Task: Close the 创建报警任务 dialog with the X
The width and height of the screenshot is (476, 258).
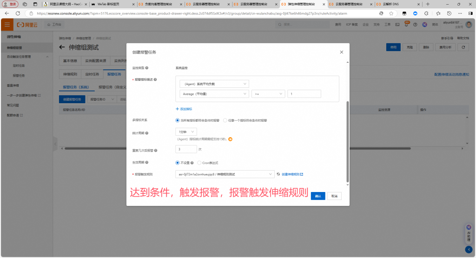Action: coord(342,53)
